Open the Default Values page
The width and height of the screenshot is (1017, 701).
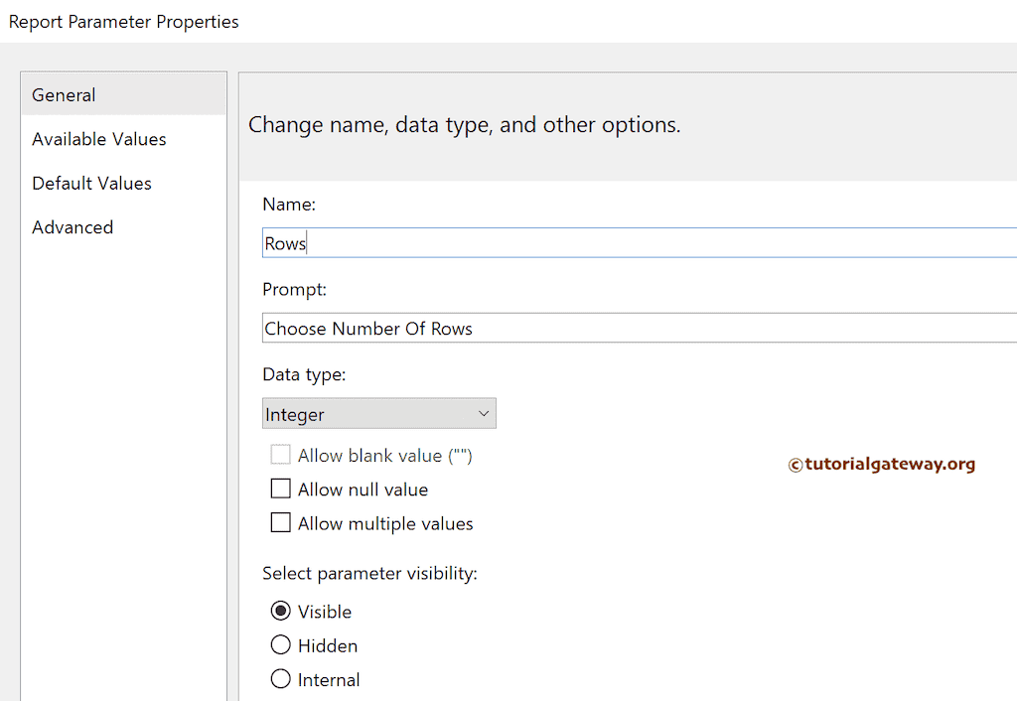pos(91,183)
